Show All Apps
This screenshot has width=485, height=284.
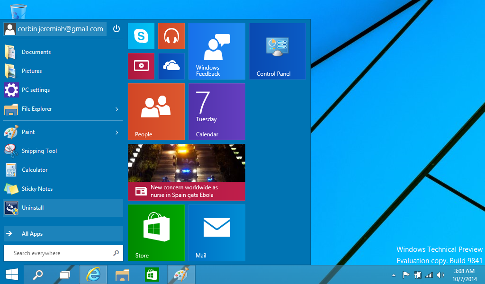(x=63, y=234)
